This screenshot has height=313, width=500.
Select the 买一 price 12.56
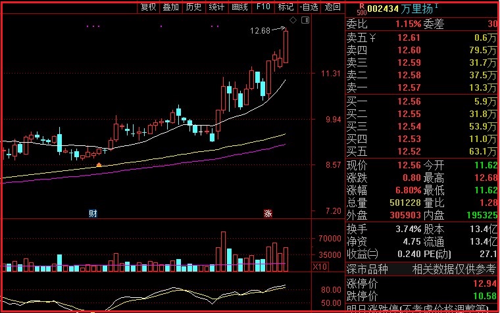coord(409,101)
